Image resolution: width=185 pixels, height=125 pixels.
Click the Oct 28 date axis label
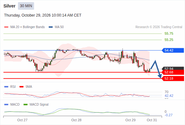pyautogui.click(x=76, y=120)
